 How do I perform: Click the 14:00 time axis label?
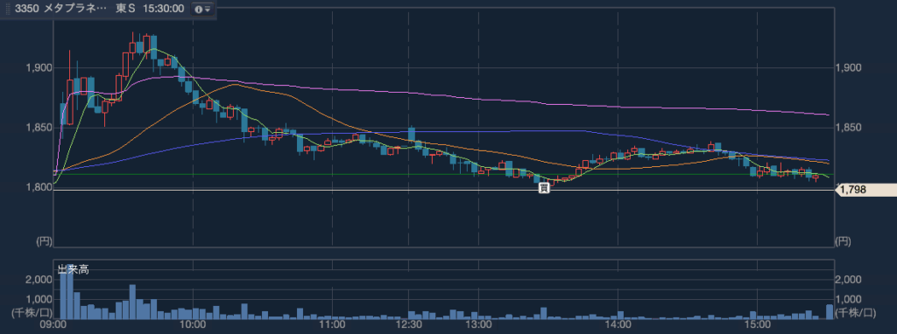618,325
